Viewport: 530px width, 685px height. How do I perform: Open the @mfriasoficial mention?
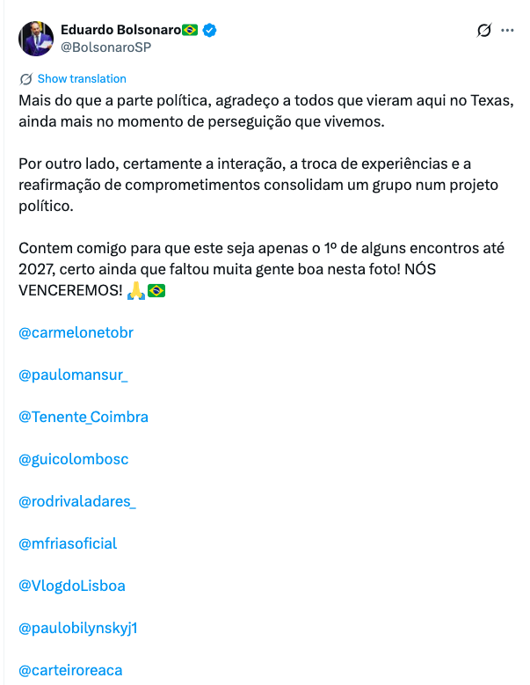[68, 543]
